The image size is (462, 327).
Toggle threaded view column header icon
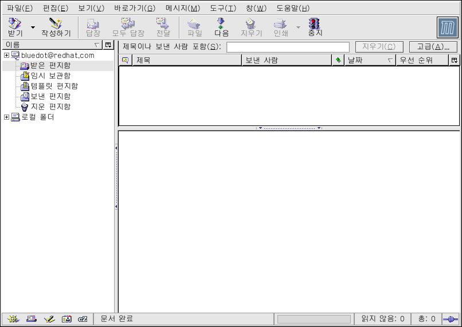pos(125,60)
